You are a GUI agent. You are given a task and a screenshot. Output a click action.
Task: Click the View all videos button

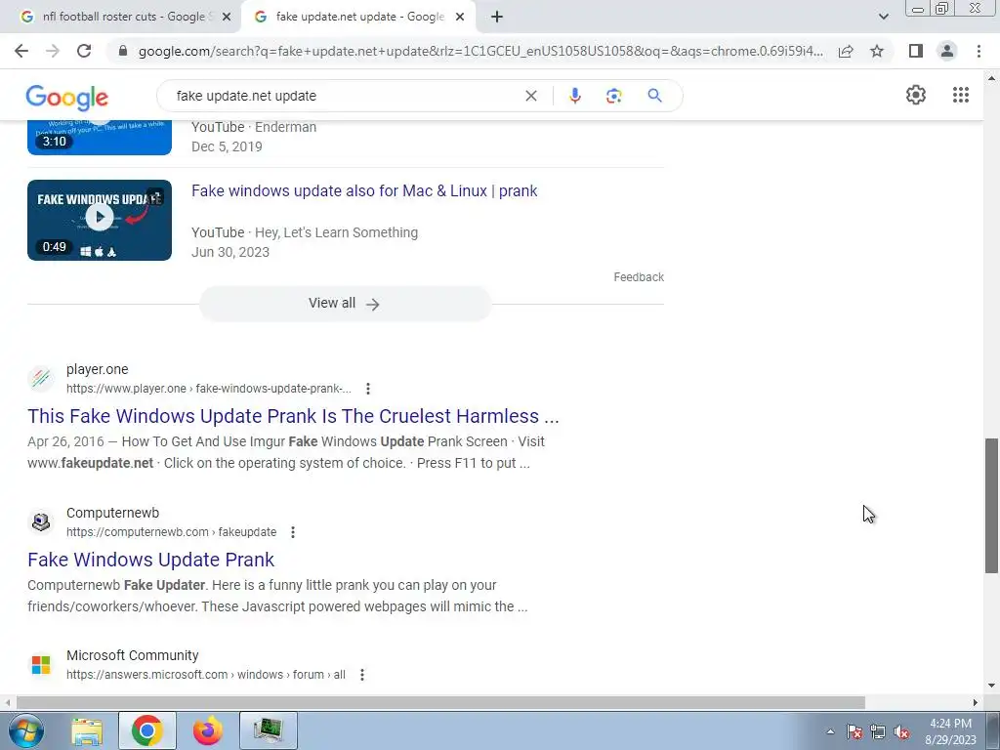345,304
